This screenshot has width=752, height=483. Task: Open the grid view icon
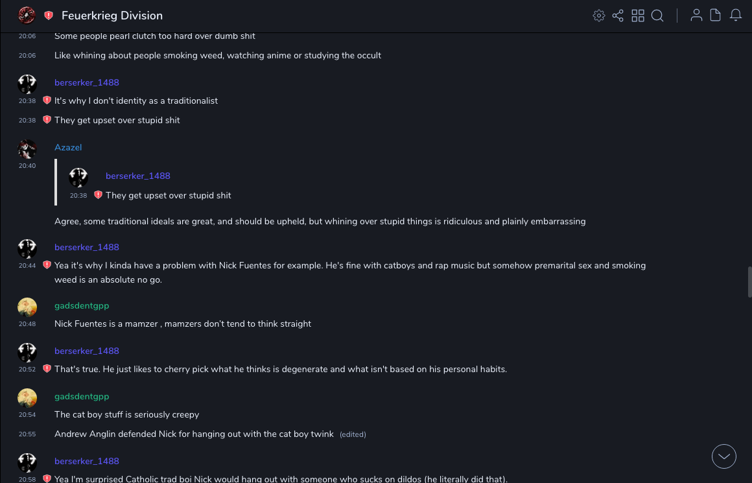(x=638, y=16)
